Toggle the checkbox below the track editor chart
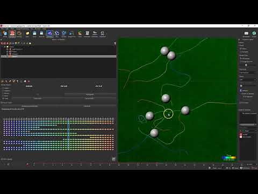This screenshot has width=258, height=194. pos(2,159)
